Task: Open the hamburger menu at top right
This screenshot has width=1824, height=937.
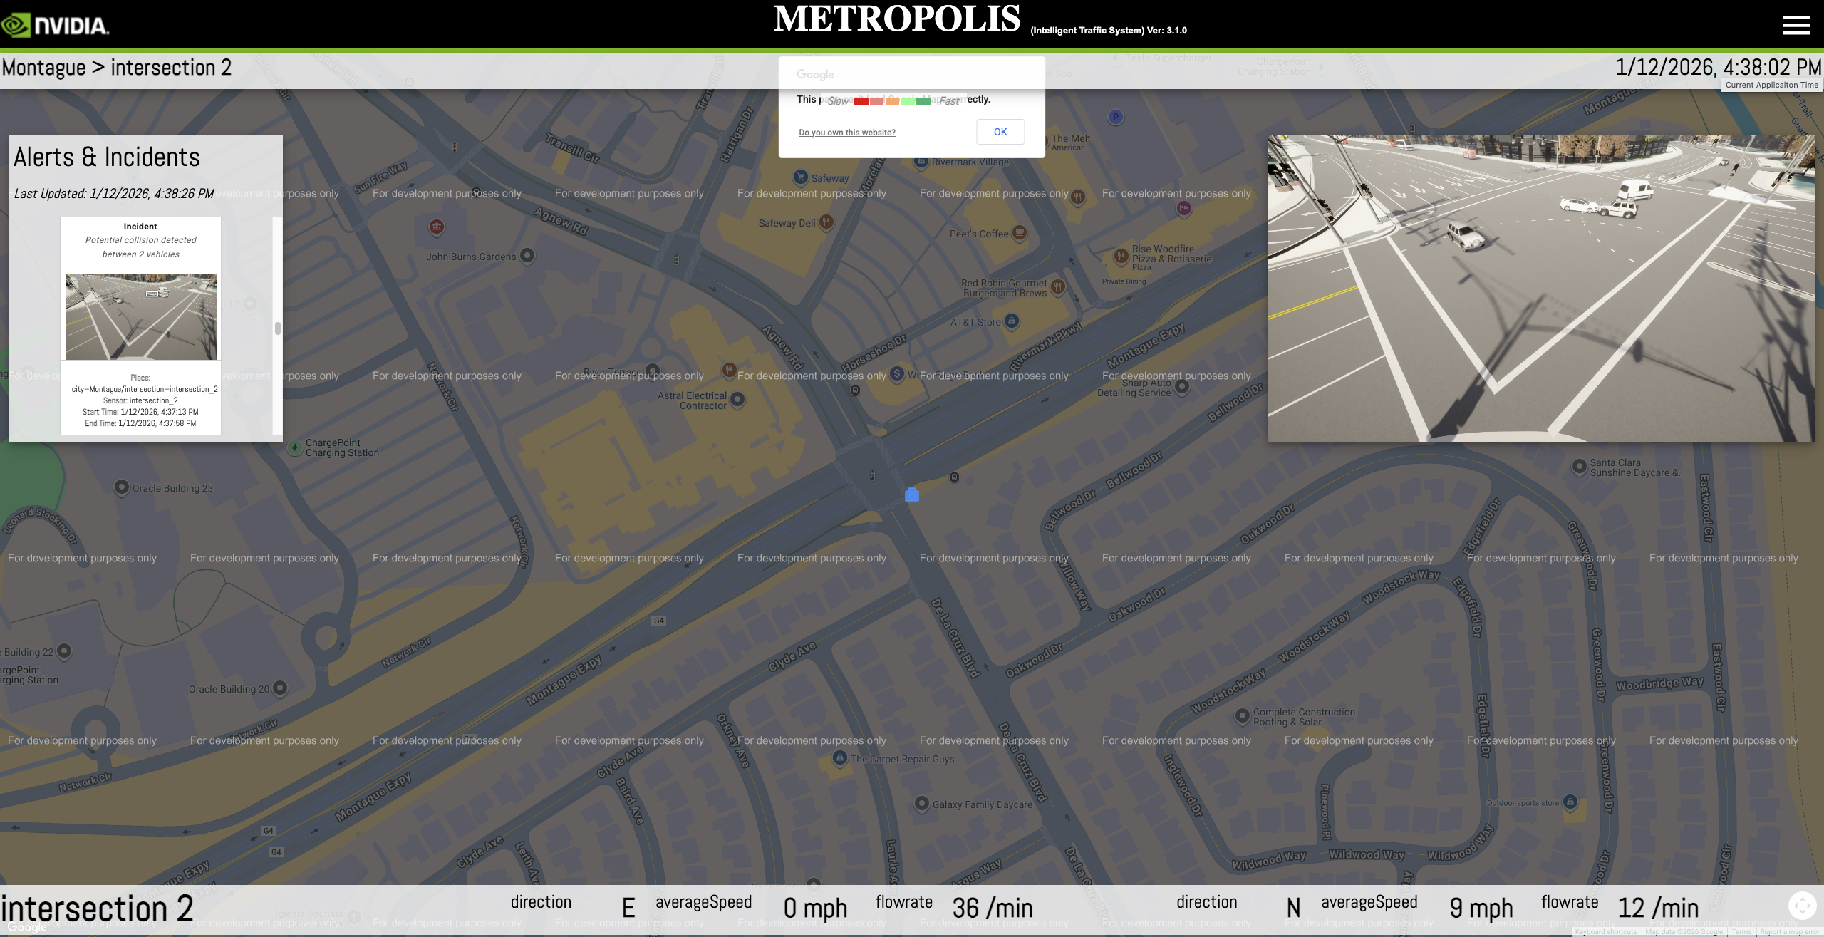Action: pyautogui.click(x=1796, y=26)
